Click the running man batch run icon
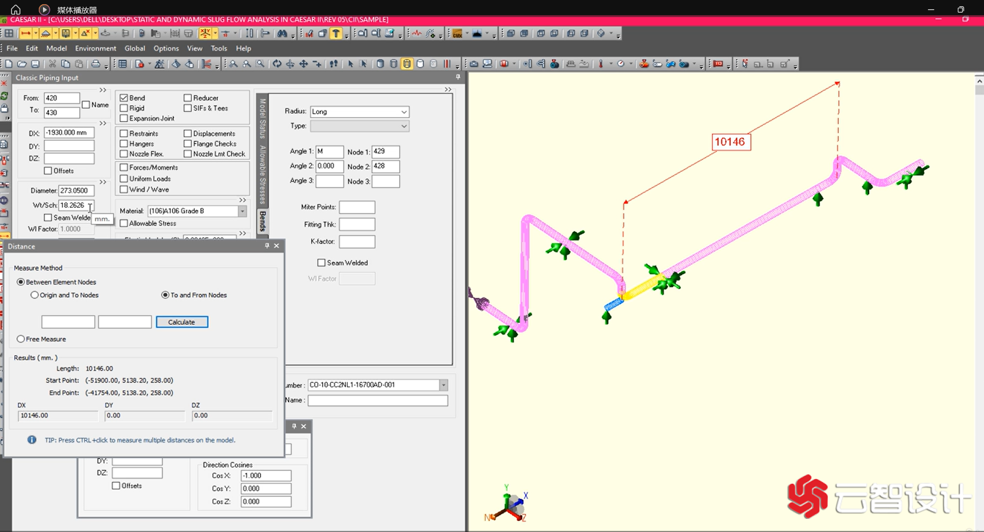Image resolution: width=984 pixels, height=532 pixels. [160, 64]
